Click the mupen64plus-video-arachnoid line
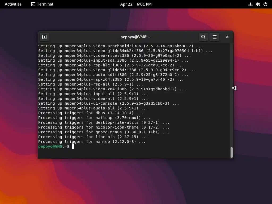Screen dimensions: 272x204 point(121,46)
